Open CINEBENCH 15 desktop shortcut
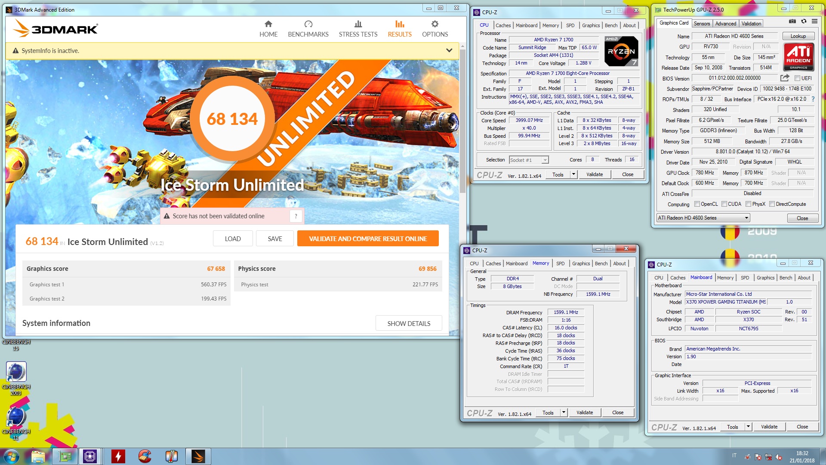The height and width of the screenshot is (465, 826). click(x=16, y=345)
